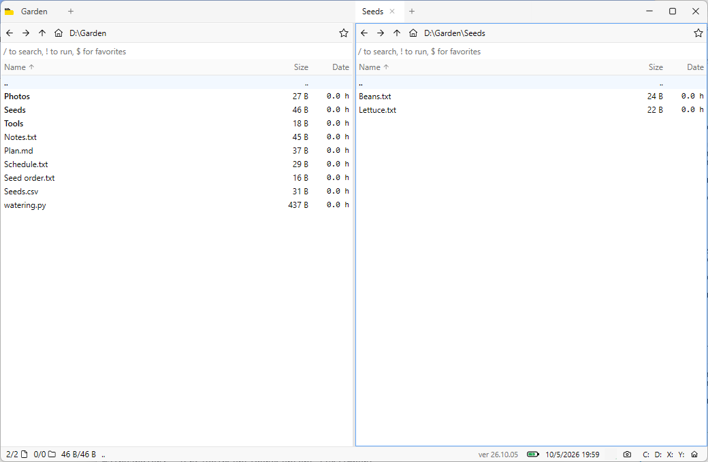
Task: Click the 10/5/2026 19:59 date display
Action: [572, 455]
